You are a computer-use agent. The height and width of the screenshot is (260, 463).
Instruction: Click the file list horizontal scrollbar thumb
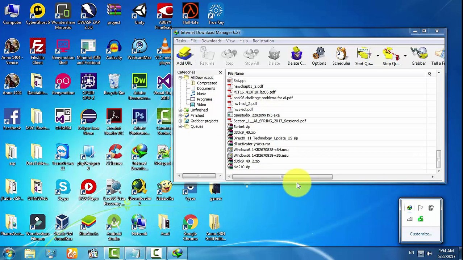click(282, 177)
